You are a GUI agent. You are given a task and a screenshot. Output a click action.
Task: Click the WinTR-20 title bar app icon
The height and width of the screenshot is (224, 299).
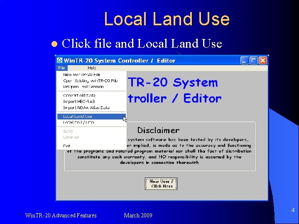[59, 61]
